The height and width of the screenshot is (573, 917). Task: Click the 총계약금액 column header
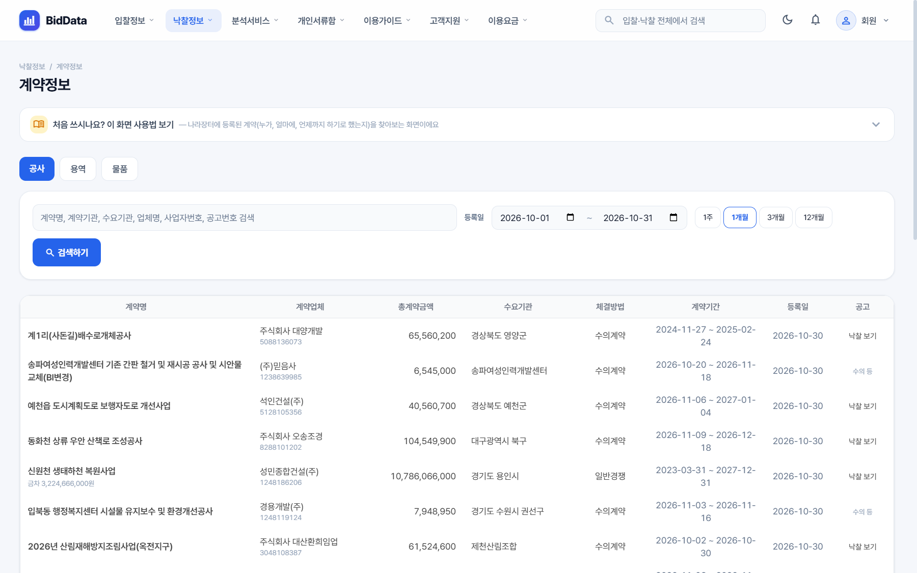tap(416, 307)
